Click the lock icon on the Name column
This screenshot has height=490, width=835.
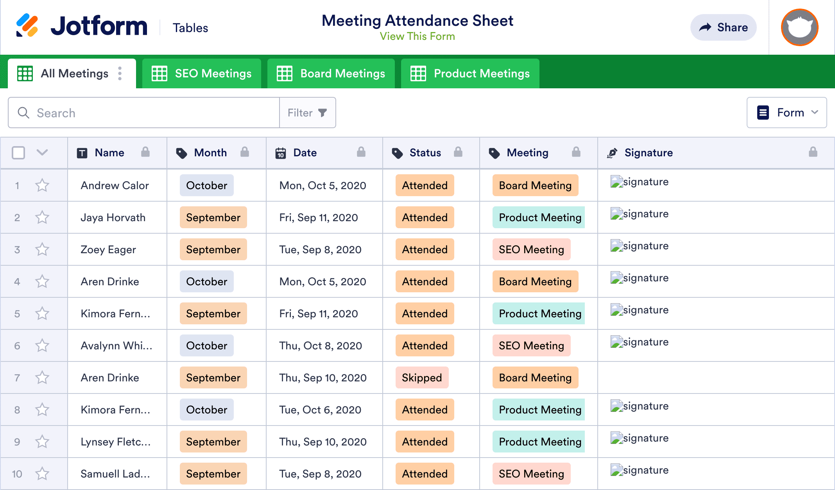[x=145, y=152]
